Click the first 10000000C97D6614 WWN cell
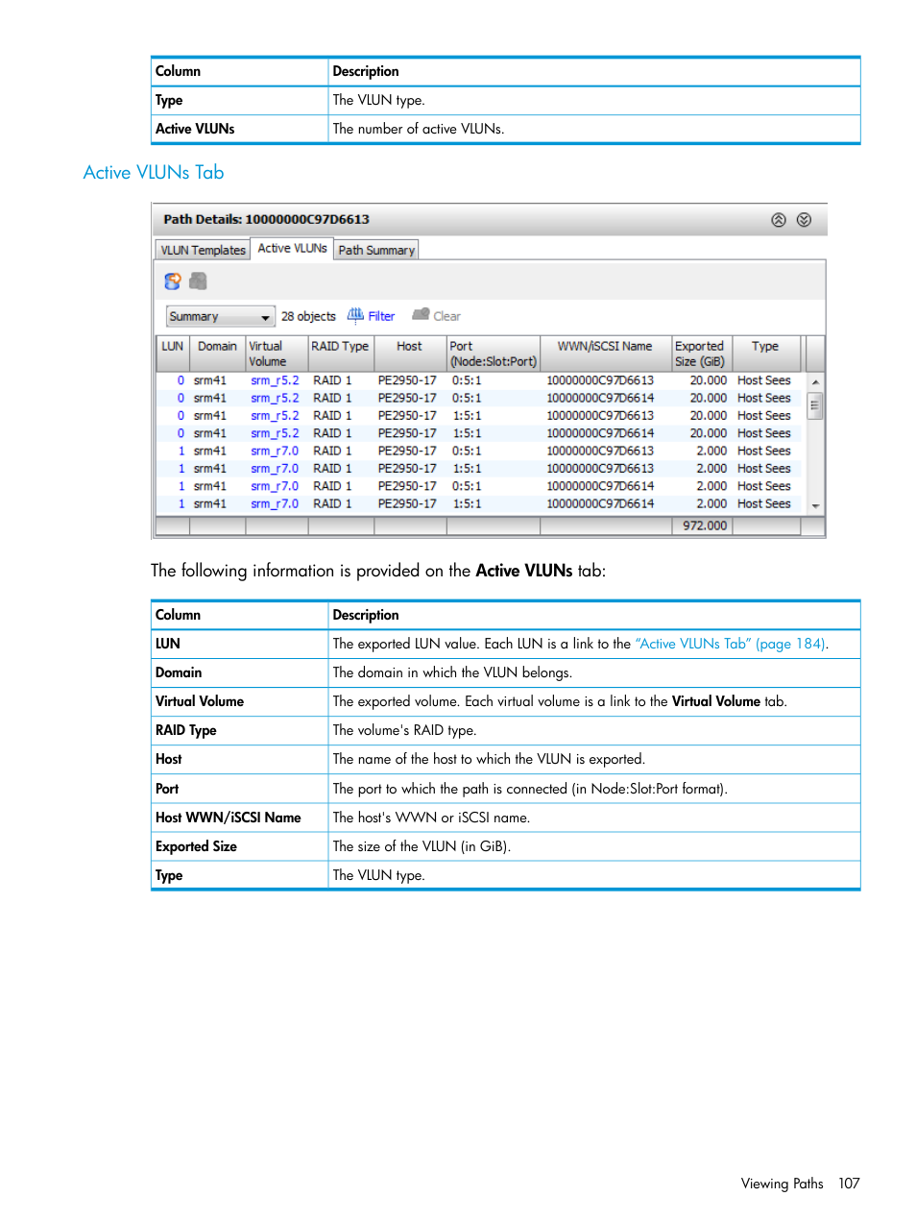The image size is (916, 1221). [600, 398]
